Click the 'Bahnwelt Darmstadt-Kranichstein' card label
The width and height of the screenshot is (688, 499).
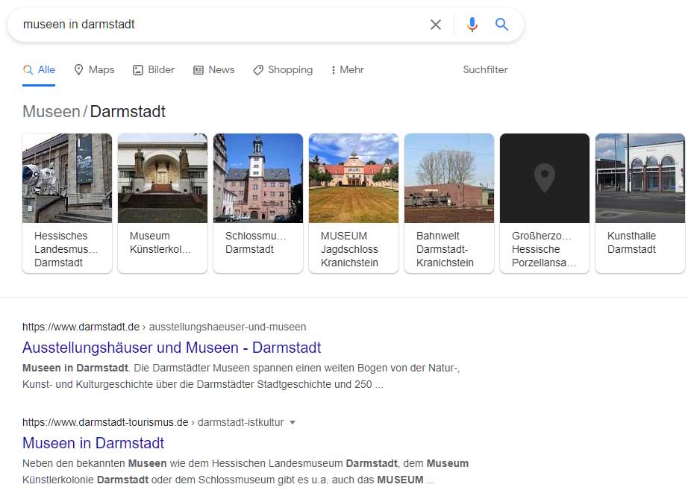[445, 249]
